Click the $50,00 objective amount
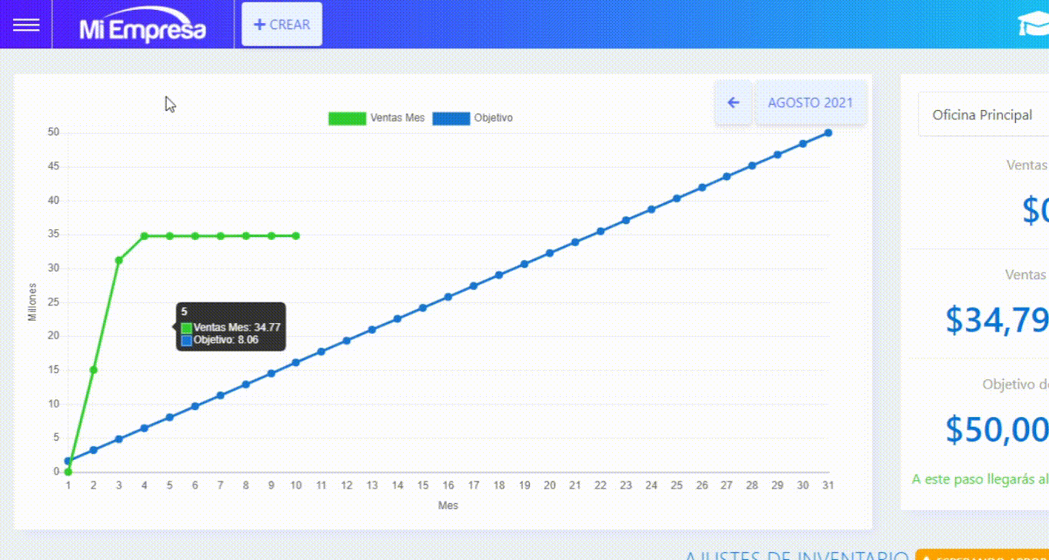 (997, 429)
